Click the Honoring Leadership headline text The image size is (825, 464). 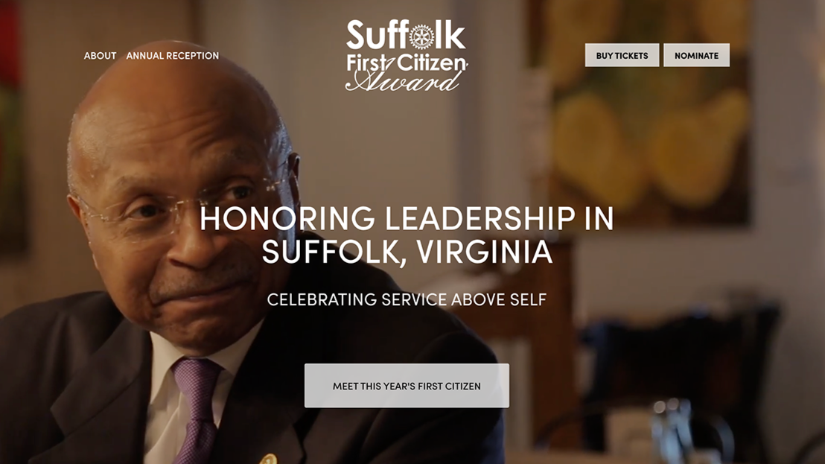click(407, 218)
